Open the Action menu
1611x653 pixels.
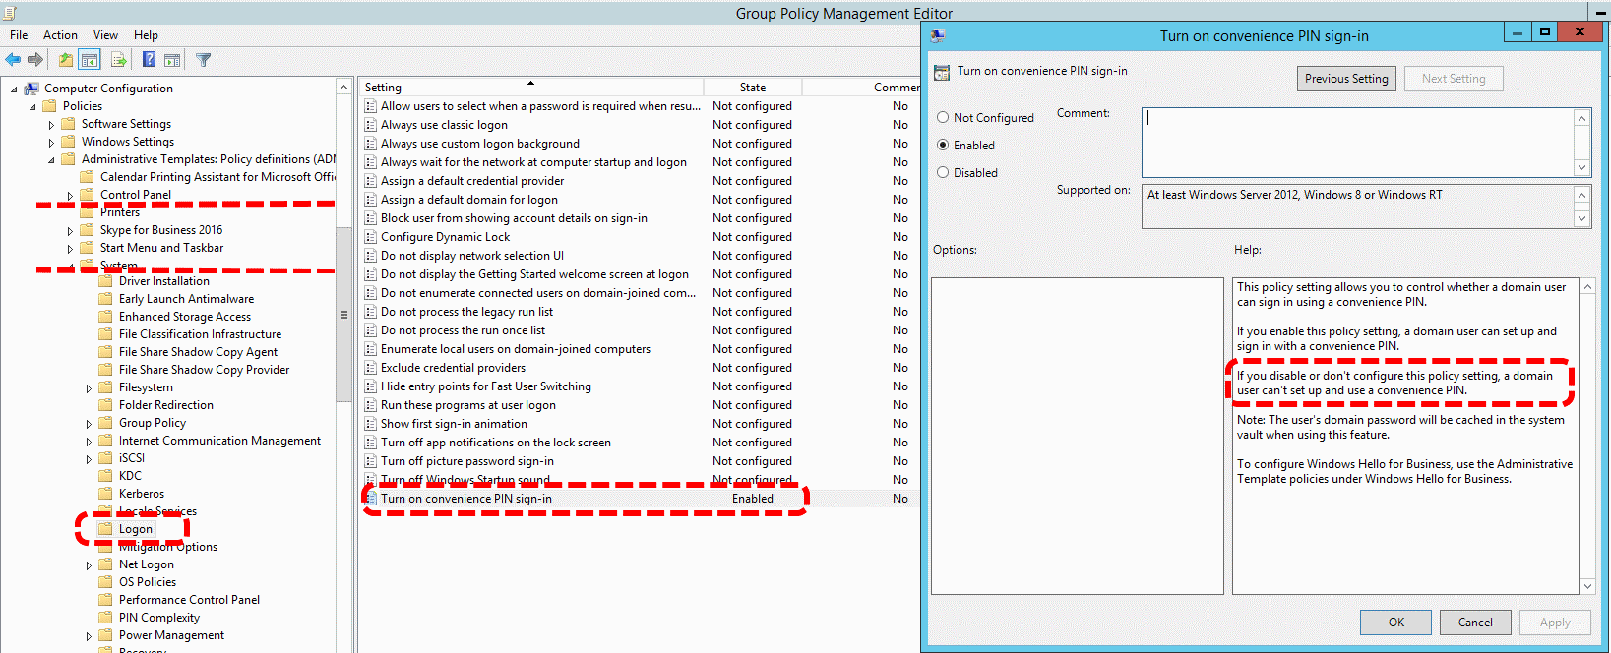[x=60, y=35]
